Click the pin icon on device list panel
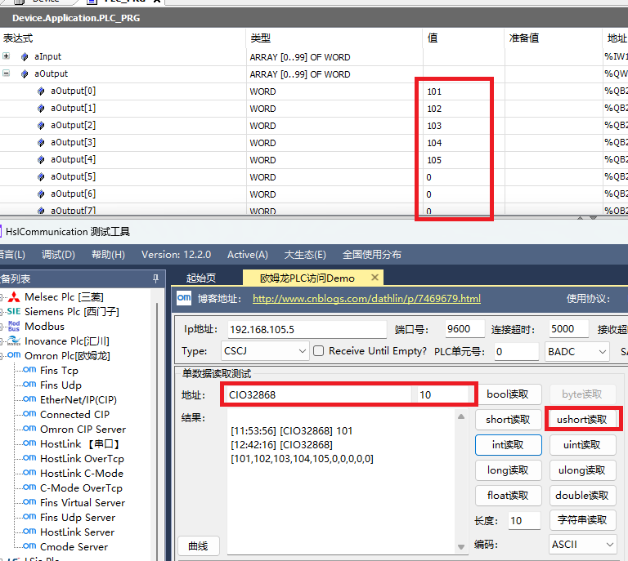The width and height of the screenshot is (628, 561). tap(155, 278)
